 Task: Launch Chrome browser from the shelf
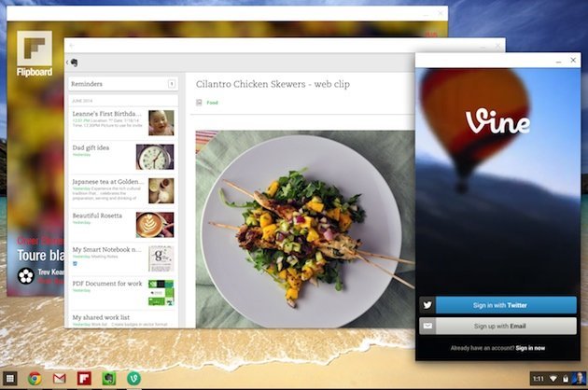click(x=35, y=379)
